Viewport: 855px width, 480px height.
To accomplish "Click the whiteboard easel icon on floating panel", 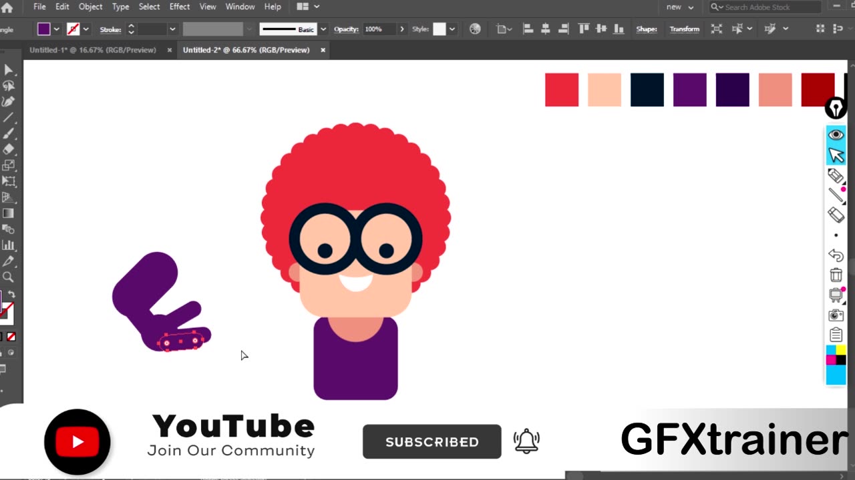I will 836,295.
